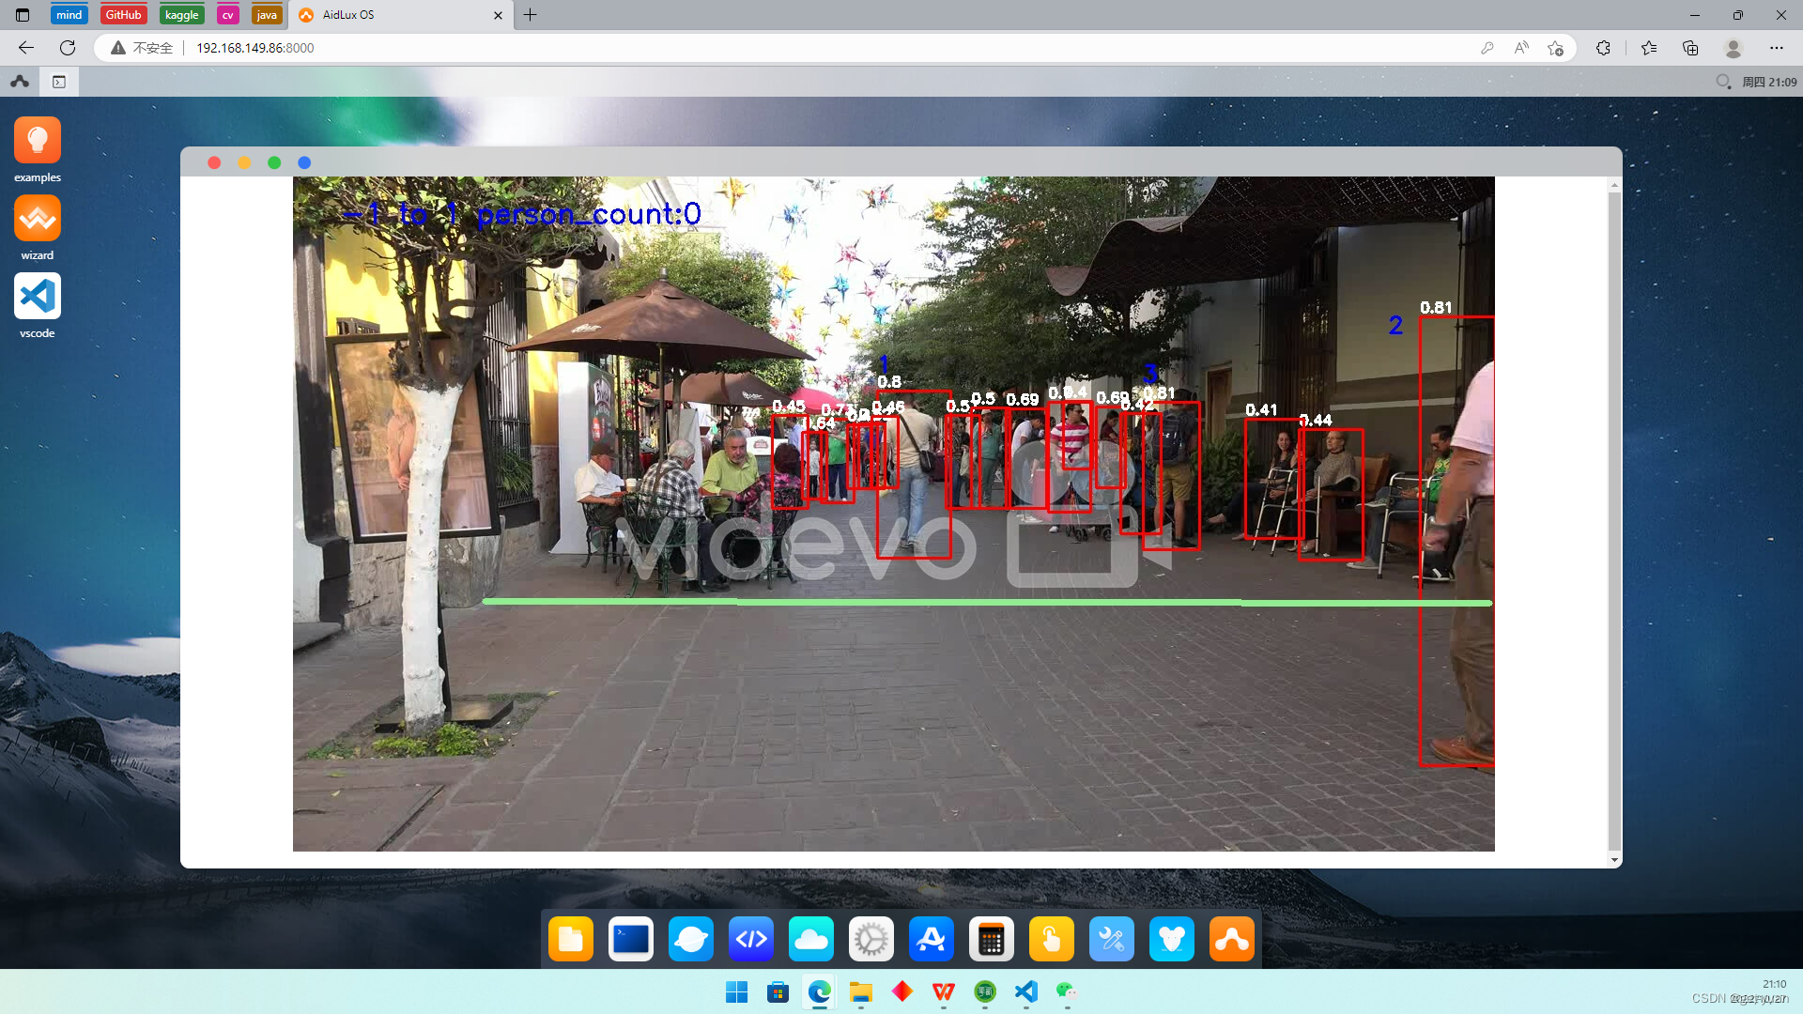Viewport: 1803px width, 1014px height.
Task: Open Visual Studio Code from Windows taskbar
Action: coord(1026,991)
